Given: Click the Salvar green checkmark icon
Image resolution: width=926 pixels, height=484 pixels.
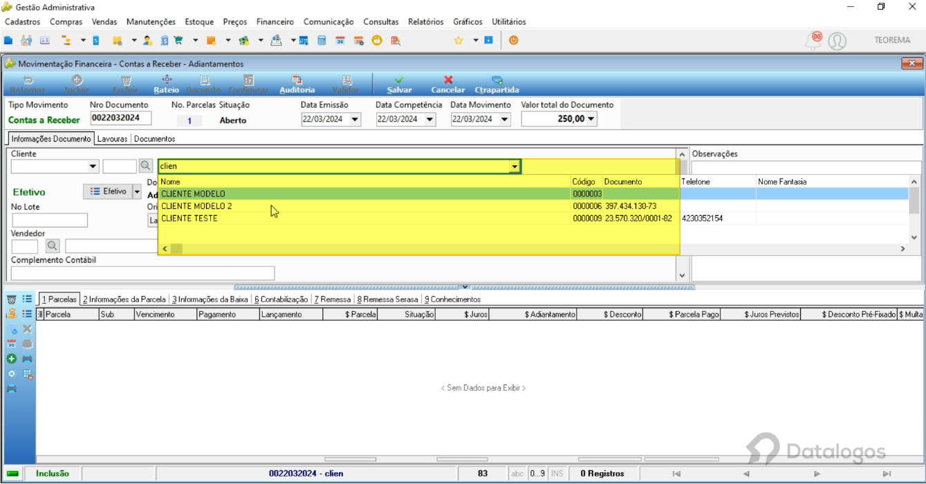Looking at the screenshot, I should [399, 80].
